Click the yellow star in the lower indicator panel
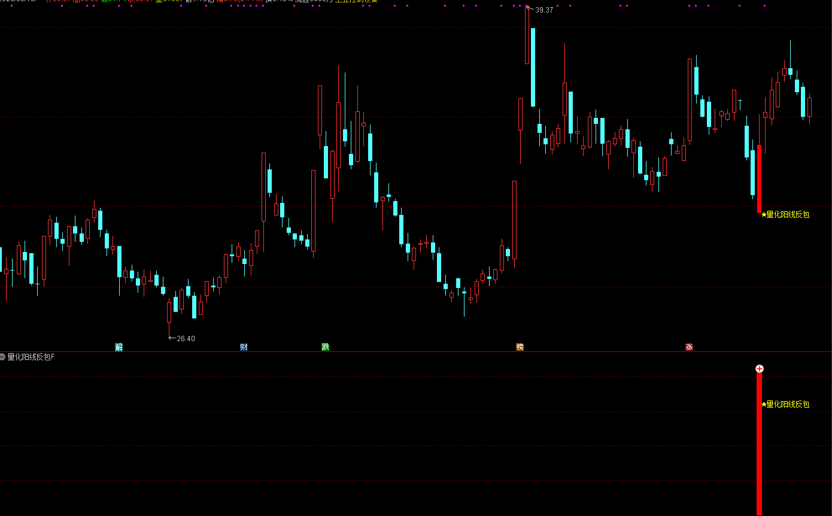Viewport: 832px width, 516px height. (x=764, y=404)
